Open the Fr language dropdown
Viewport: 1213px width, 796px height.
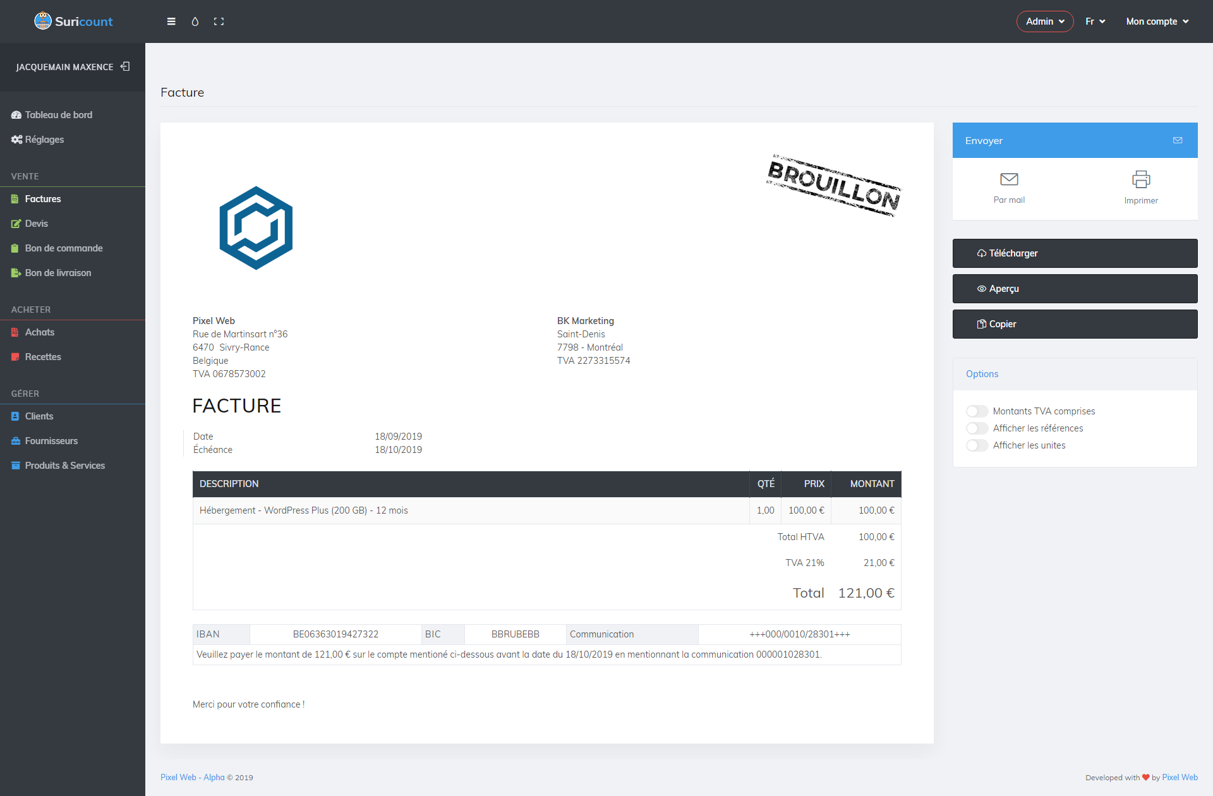tap(1095, 21)
